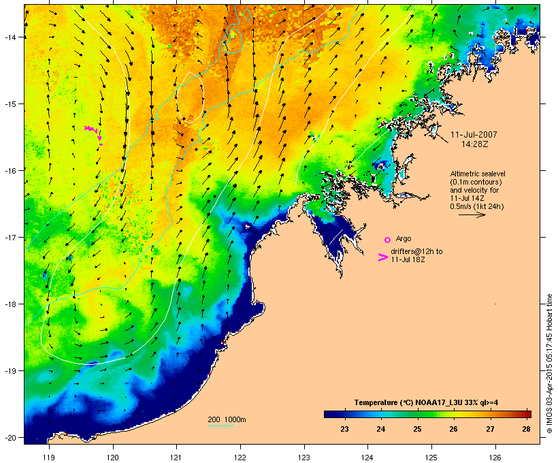Click the longitude axis label '123'
Screen dimensions: 558x463
(304, 458)
